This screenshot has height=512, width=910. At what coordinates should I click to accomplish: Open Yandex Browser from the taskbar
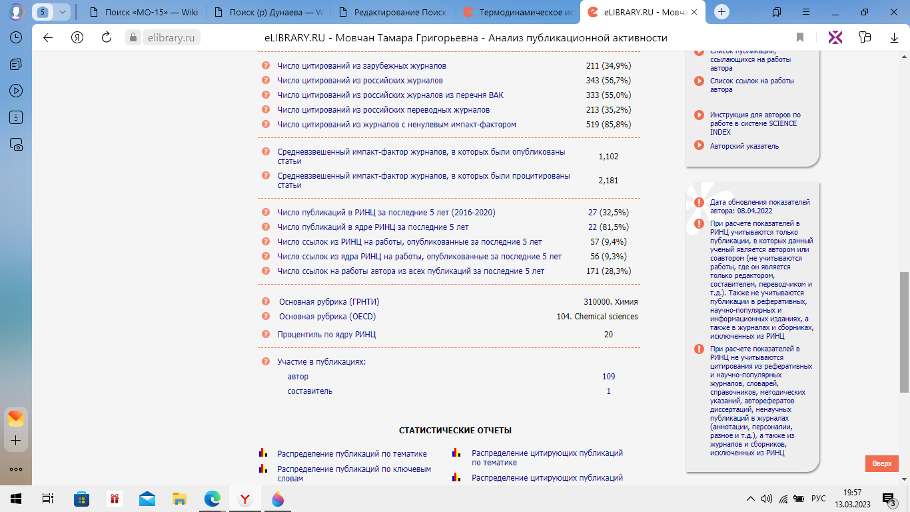pyautogui.click(x=246, y=498)
